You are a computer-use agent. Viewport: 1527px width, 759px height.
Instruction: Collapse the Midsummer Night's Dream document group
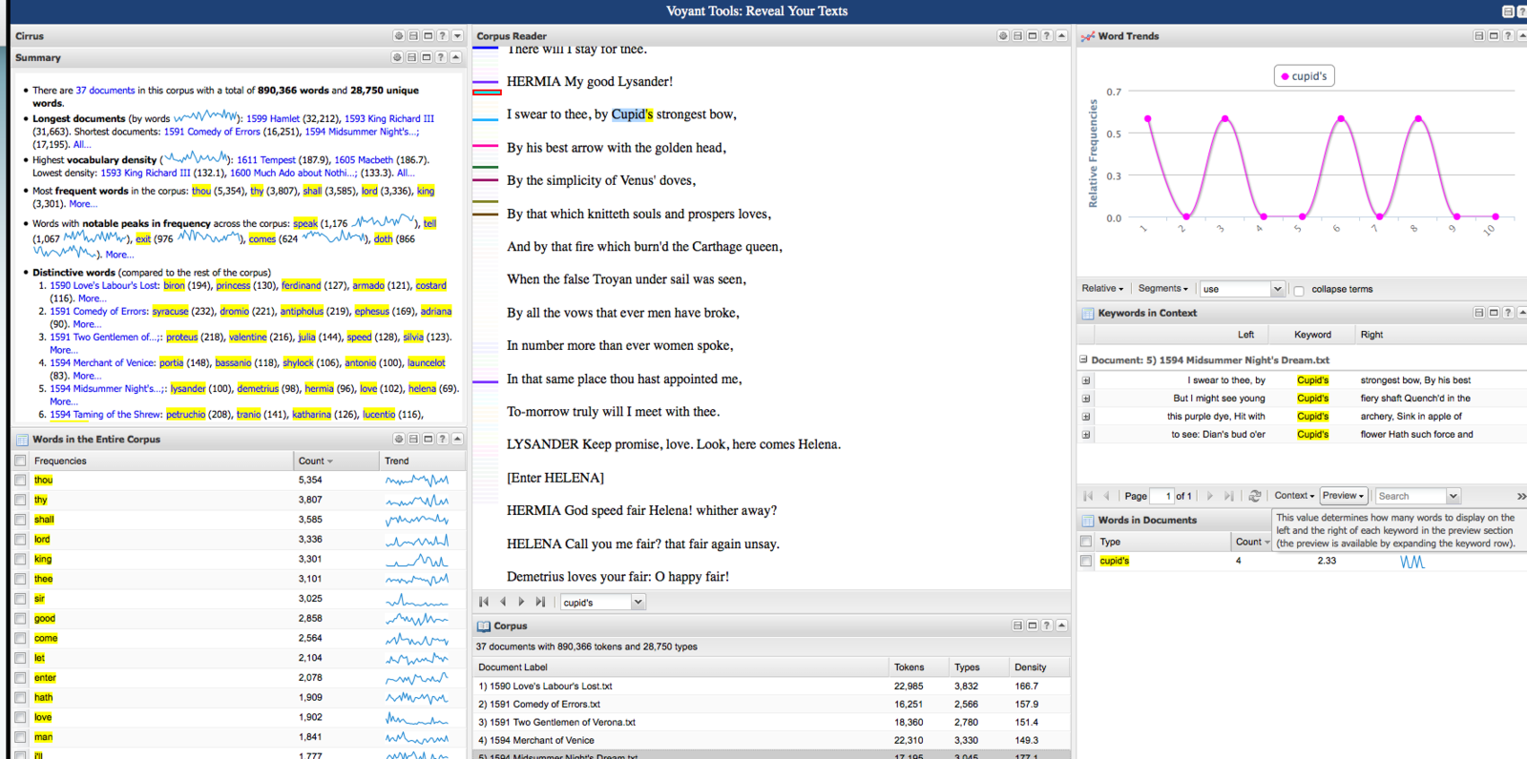(1083, 359)
